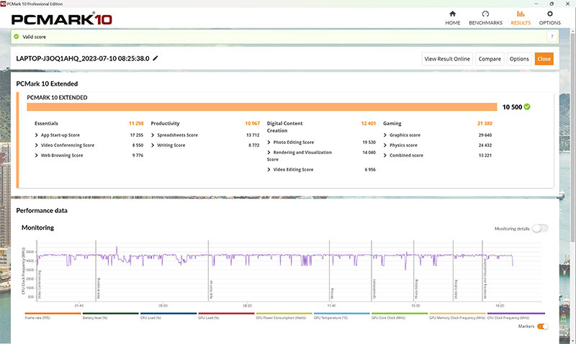Expand Spreadsheets Score details

click(x=153, y=135)
